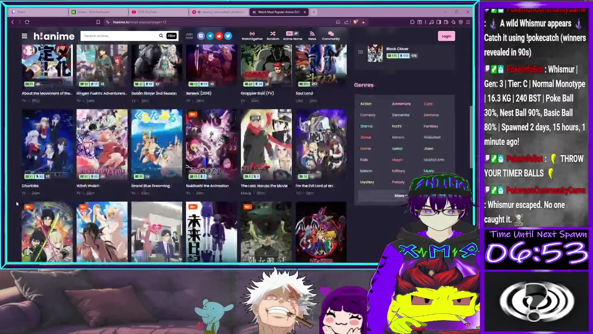Open the Military genre

398,171
